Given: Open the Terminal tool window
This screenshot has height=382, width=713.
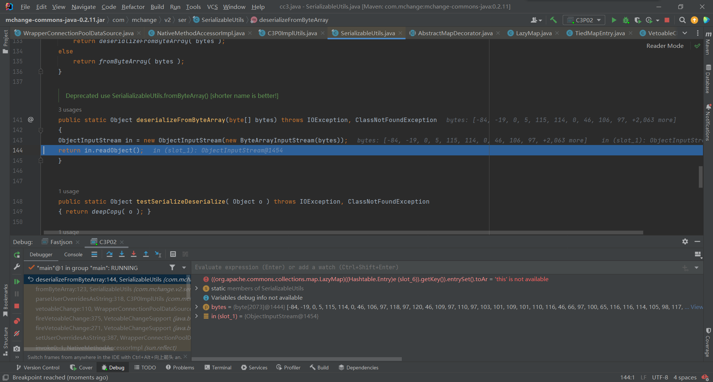Looking at the screenshot, I should pyautogui.click(x=218, y=368).
